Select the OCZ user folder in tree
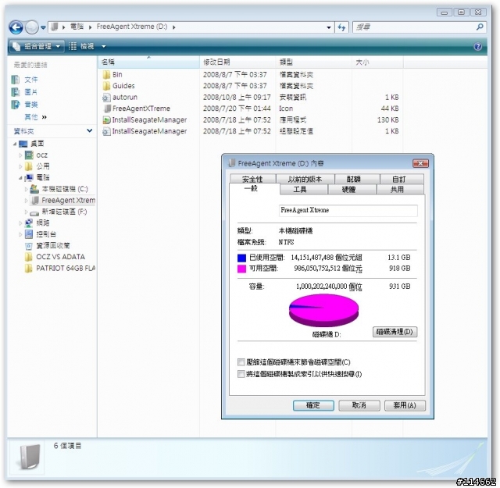The height and width of the screenshot is (488, 500). [x=37, y=155]
